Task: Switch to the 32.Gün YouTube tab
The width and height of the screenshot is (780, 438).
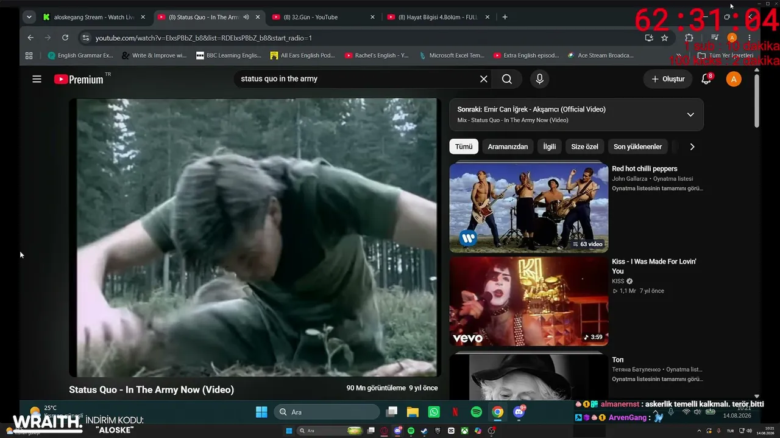Action: pos(323,17)
